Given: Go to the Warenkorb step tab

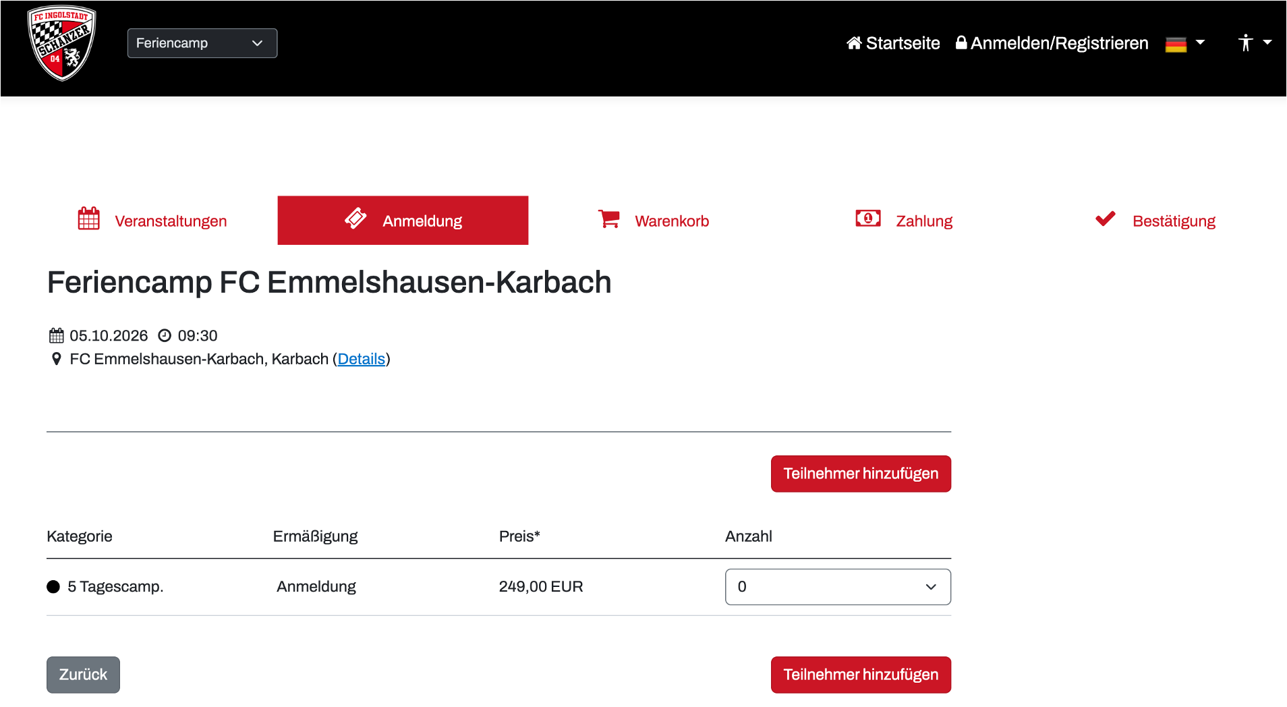Looking at the screenshot, I should 671,221.
